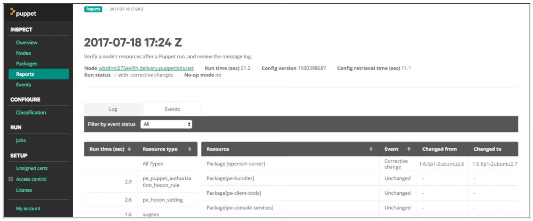This screenshot has height=221, width=533.
Task: Sort Resource type column arrows
Action: (x=190, y=149)
